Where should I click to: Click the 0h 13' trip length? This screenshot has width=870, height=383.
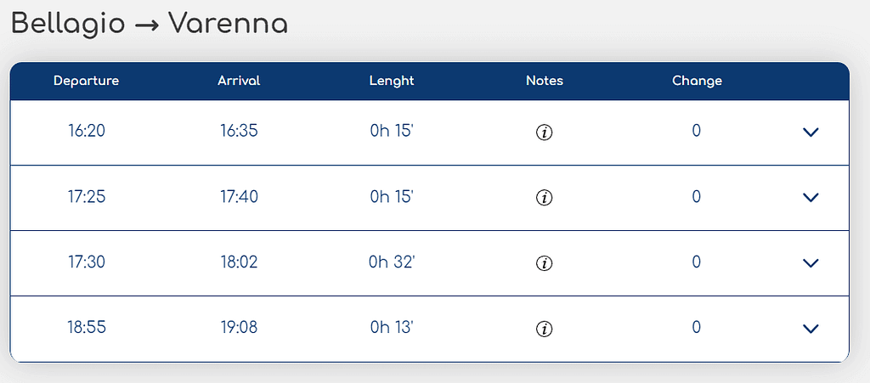pos(392,328)
